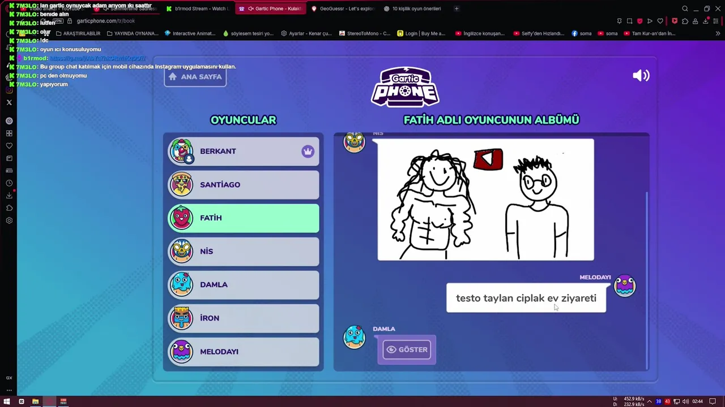
Task: Open the sidebar three-dots more menu
Action: coord(9,389)
